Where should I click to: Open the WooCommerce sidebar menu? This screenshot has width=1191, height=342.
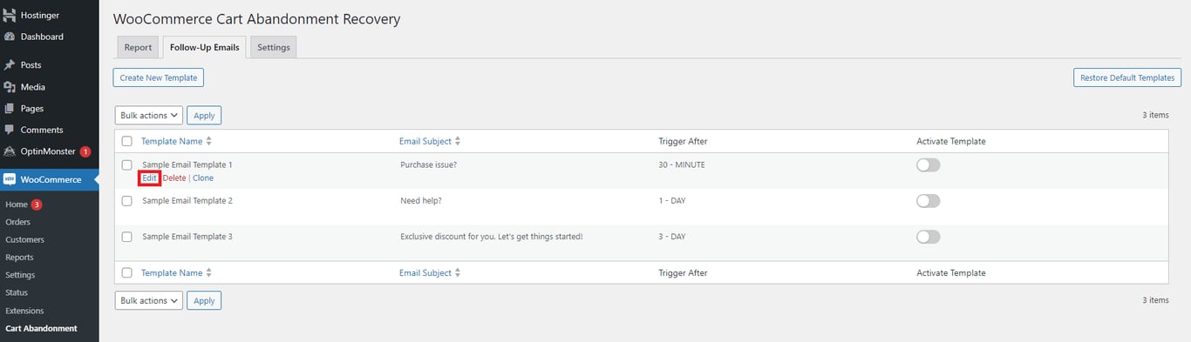(50, 179)
